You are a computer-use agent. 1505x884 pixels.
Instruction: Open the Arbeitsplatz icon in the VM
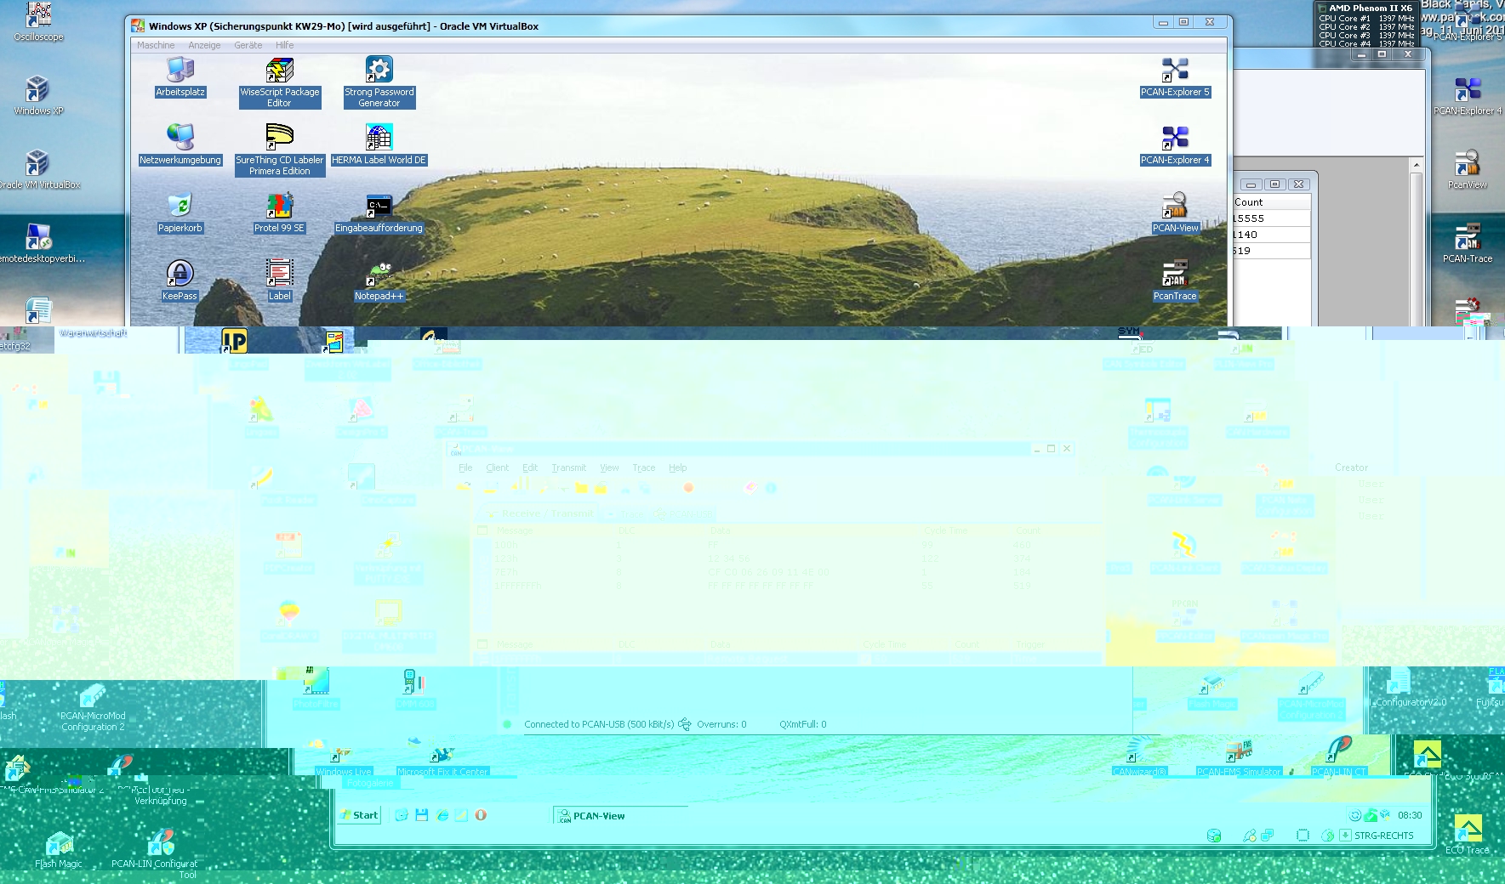point(180,76)
